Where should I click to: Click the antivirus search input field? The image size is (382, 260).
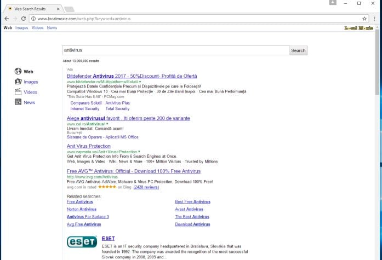(x=175, y=50)
